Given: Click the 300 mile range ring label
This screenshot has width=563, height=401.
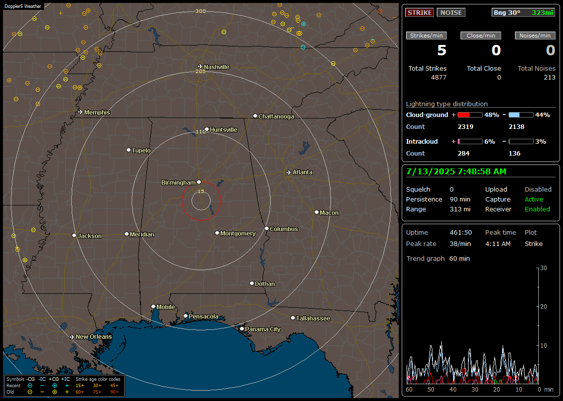Looking at the screenshot, I should (200, 11).
